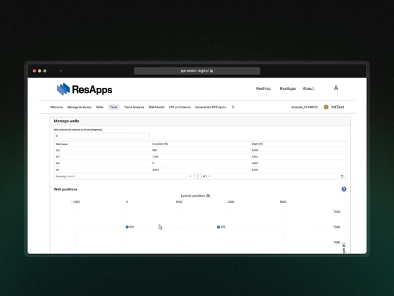The height and width of the screenshot is (296, 394).
Task: Open the DQI Results tab
Action: 157,107
